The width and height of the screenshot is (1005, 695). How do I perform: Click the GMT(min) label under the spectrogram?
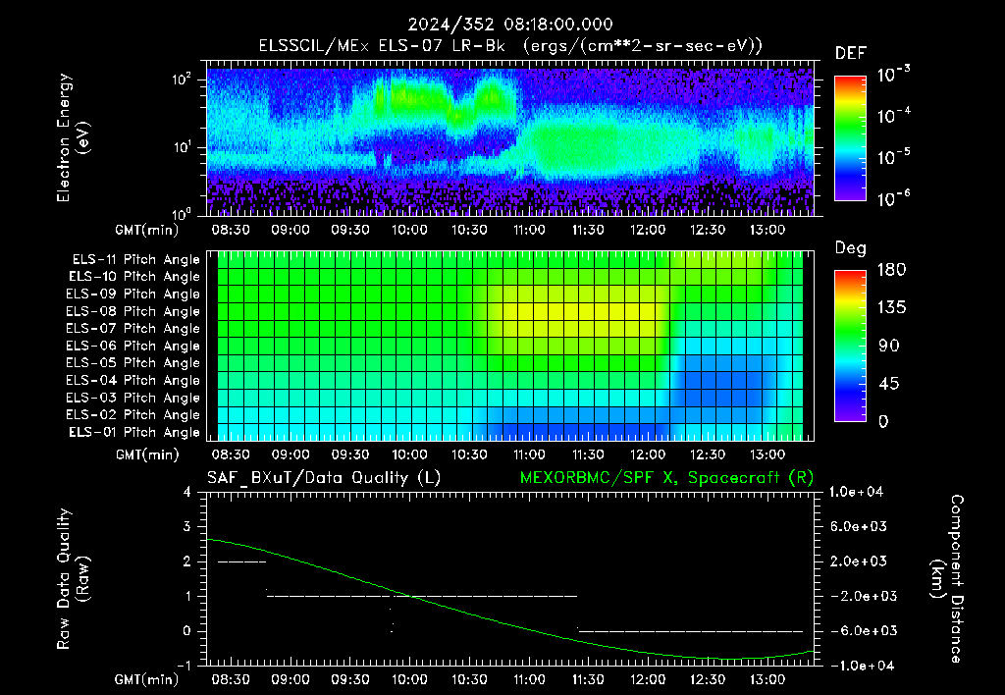(x=147, y=230)
